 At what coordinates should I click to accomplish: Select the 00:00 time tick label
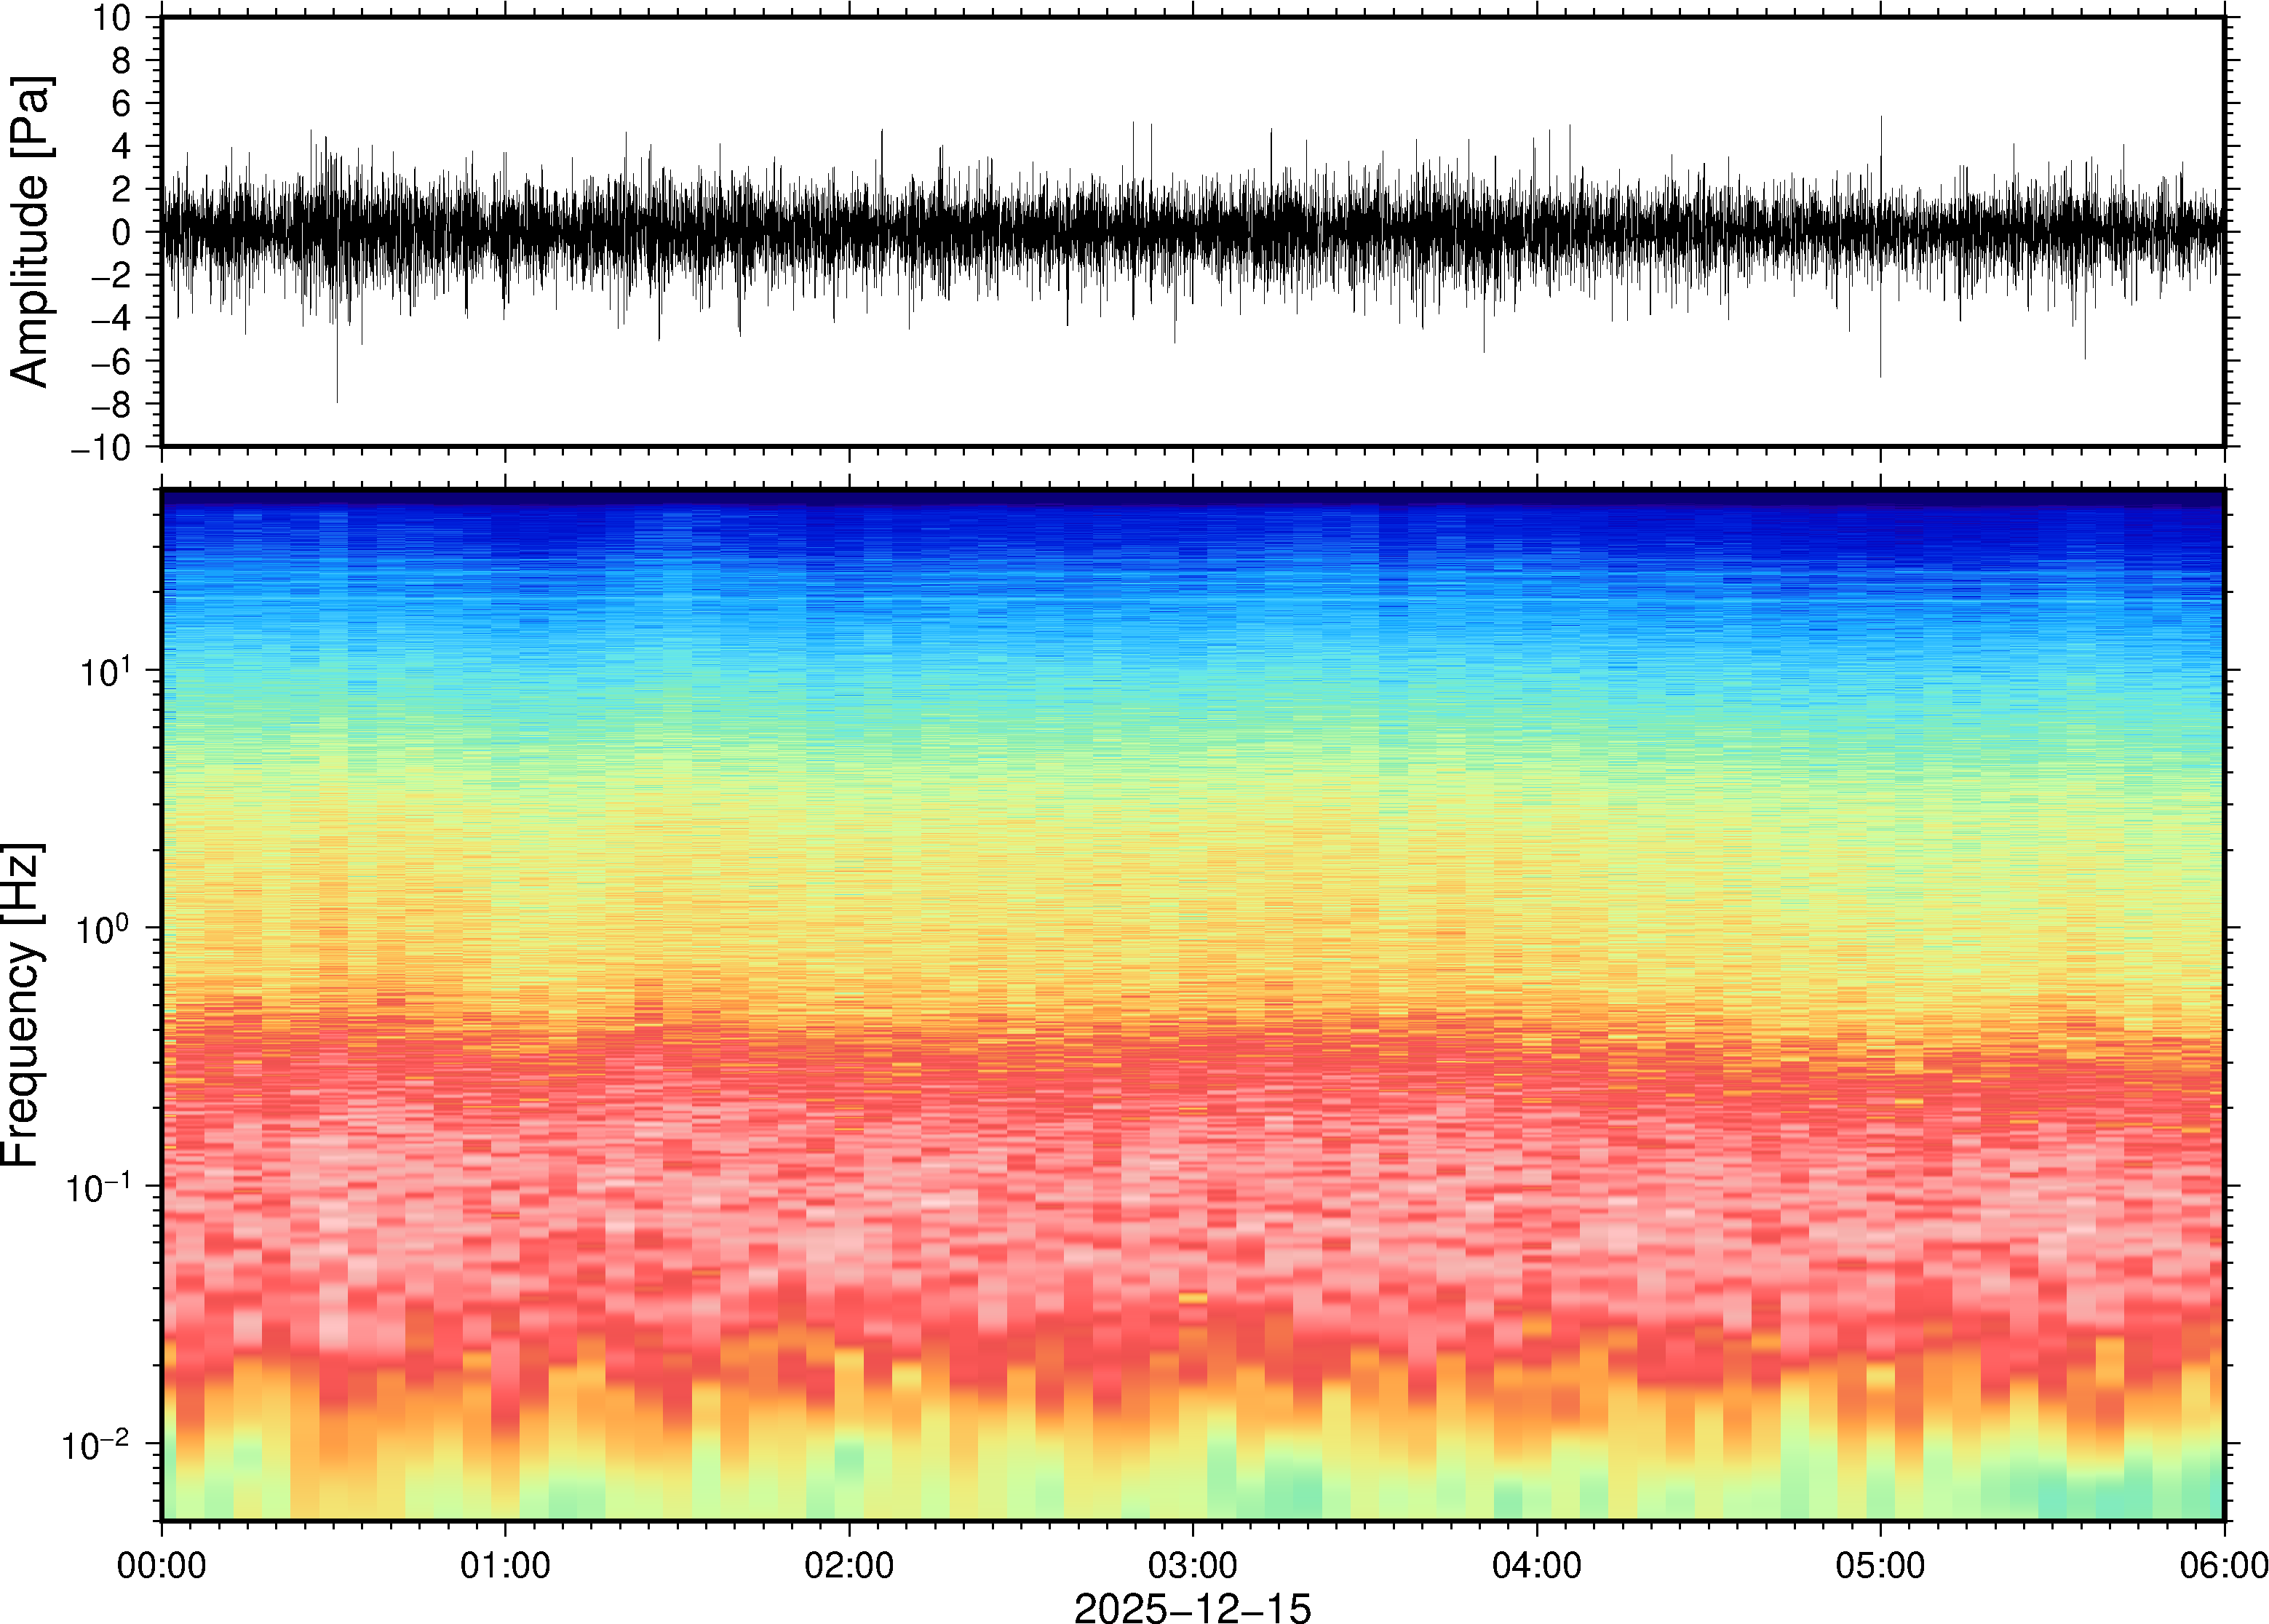[162, 1565]
